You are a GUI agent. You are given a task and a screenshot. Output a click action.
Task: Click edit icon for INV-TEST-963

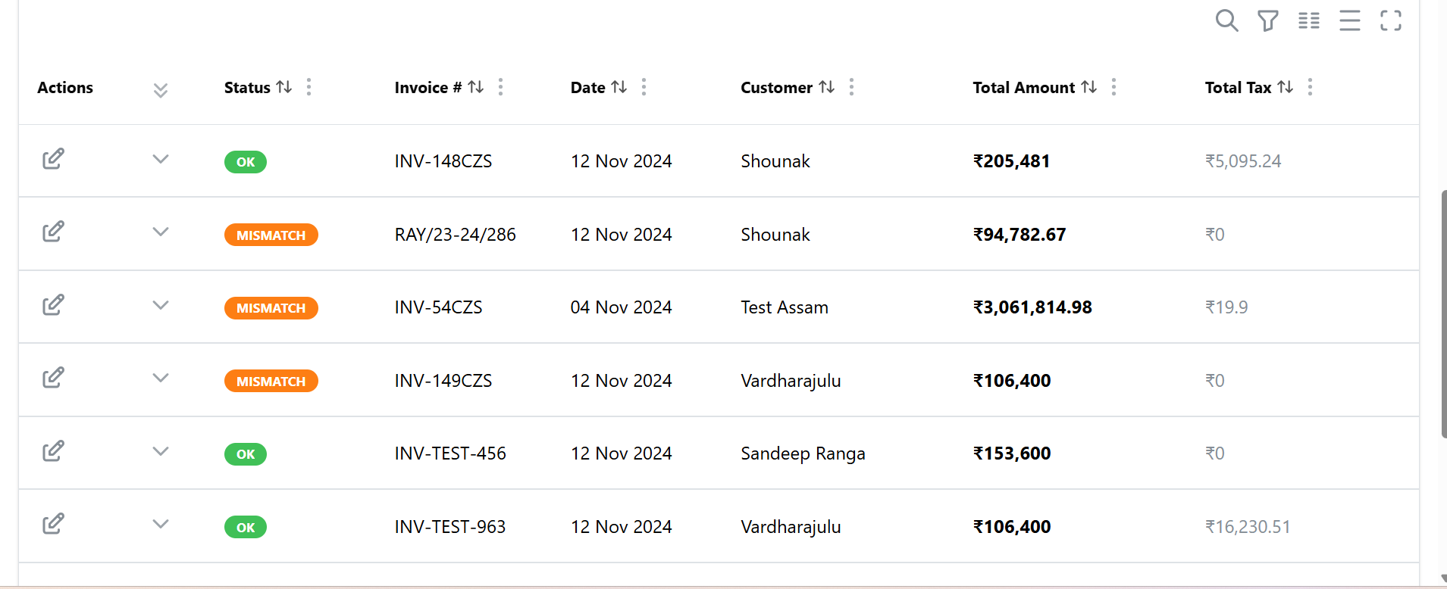coord(53,524)
